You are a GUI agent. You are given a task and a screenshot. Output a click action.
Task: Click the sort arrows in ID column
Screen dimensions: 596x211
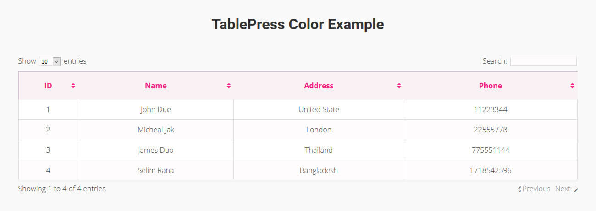73,86
